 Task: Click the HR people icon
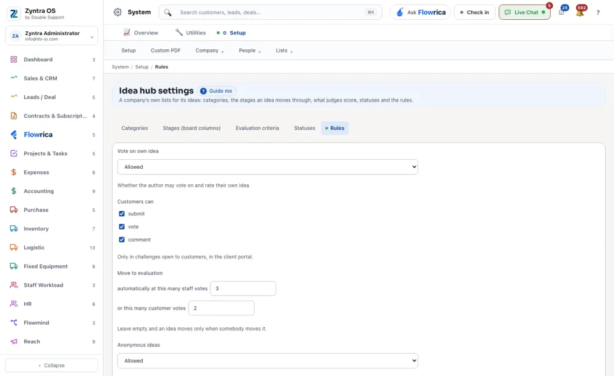click(13, 304)
